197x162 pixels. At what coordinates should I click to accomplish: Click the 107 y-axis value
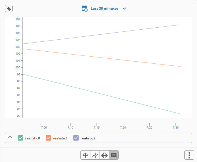click(18, 19)
